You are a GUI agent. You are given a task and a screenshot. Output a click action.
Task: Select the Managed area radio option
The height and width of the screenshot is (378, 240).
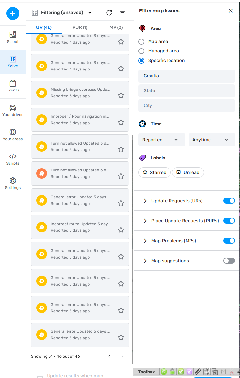(141, 51)
